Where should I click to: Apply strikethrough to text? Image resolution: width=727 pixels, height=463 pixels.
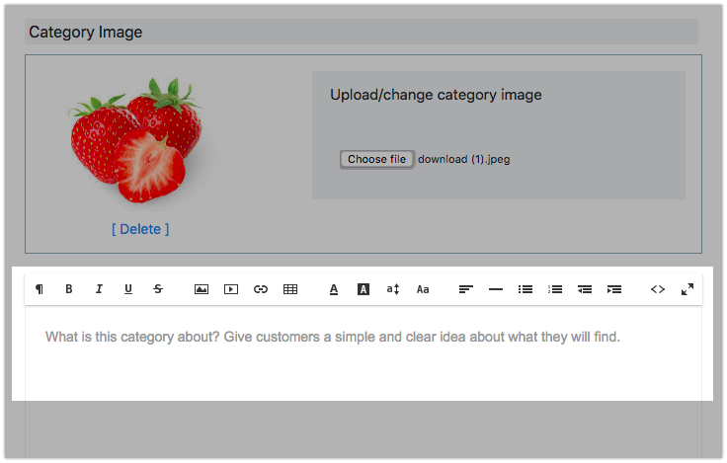(x=158, y=289)
